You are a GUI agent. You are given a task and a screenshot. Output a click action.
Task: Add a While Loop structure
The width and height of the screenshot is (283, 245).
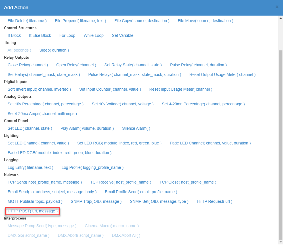coord(93,35)
